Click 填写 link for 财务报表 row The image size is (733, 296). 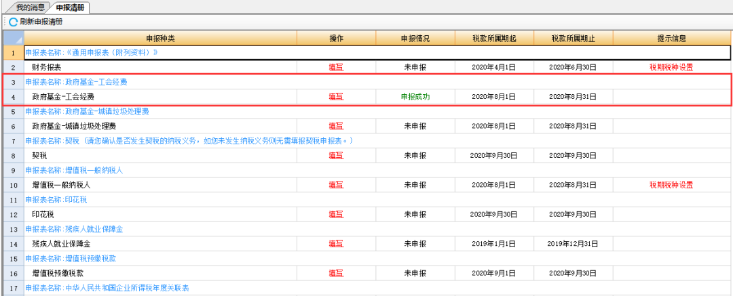[336, 67]
